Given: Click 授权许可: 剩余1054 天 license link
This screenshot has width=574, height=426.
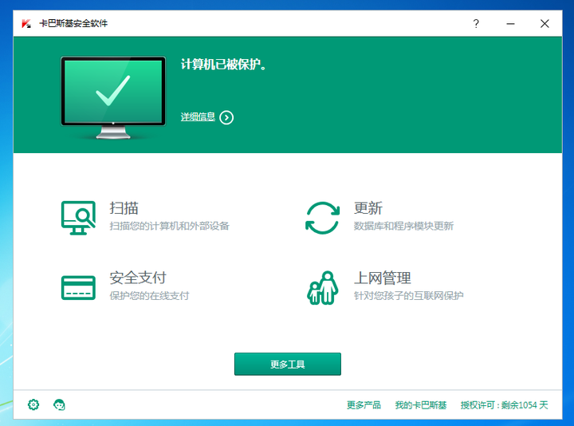Looking at the screenshot, I should (504, 404).
